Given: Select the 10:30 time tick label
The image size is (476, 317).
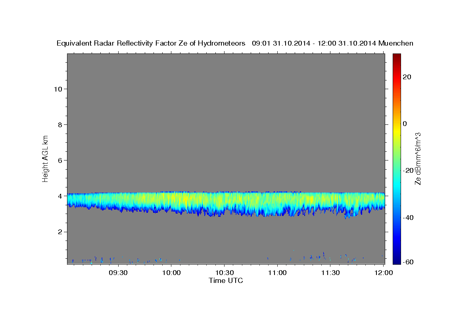Looking at the screenshot, I should pyautogui.click(x=225, y=273).
